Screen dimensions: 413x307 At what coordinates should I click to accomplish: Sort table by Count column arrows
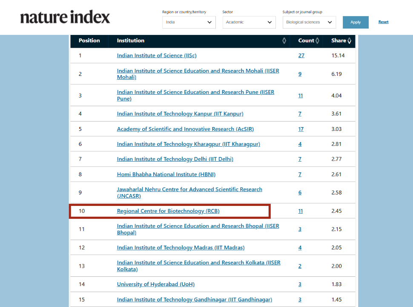pyautogui.click(x=318, y=41)
